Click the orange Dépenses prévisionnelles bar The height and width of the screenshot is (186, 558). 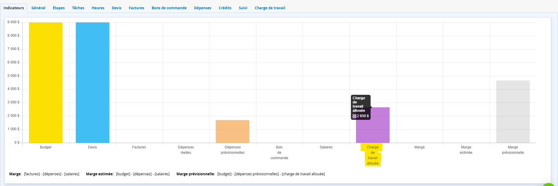pyautogui.click(x=232, y=131)
